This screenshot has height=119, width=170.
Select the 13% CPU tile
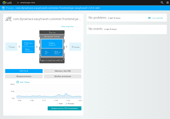[46, 52]
